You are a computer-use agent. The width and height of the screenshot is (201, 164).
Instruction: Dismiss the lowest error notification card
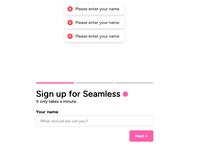pos(95,36)
